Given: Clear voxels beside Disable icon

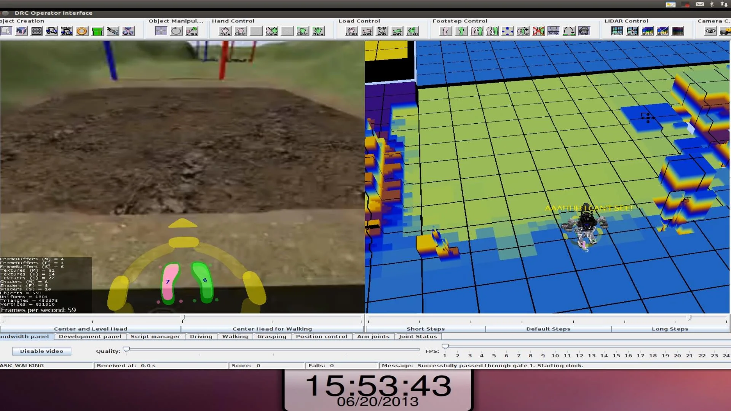Looking at the screenshot, I should click(662, 31).
